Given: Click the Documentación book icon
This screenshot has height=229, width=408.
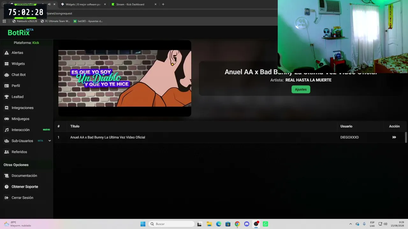Looking at the screenshot, I should click(6, 176).
